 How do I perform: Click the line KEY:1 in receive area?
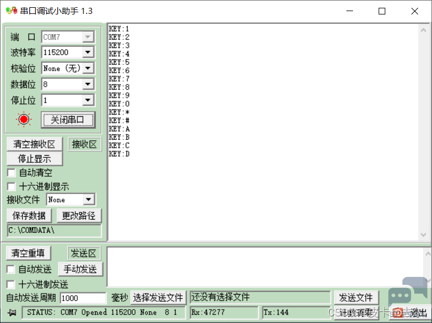click(x=119, y=29)
